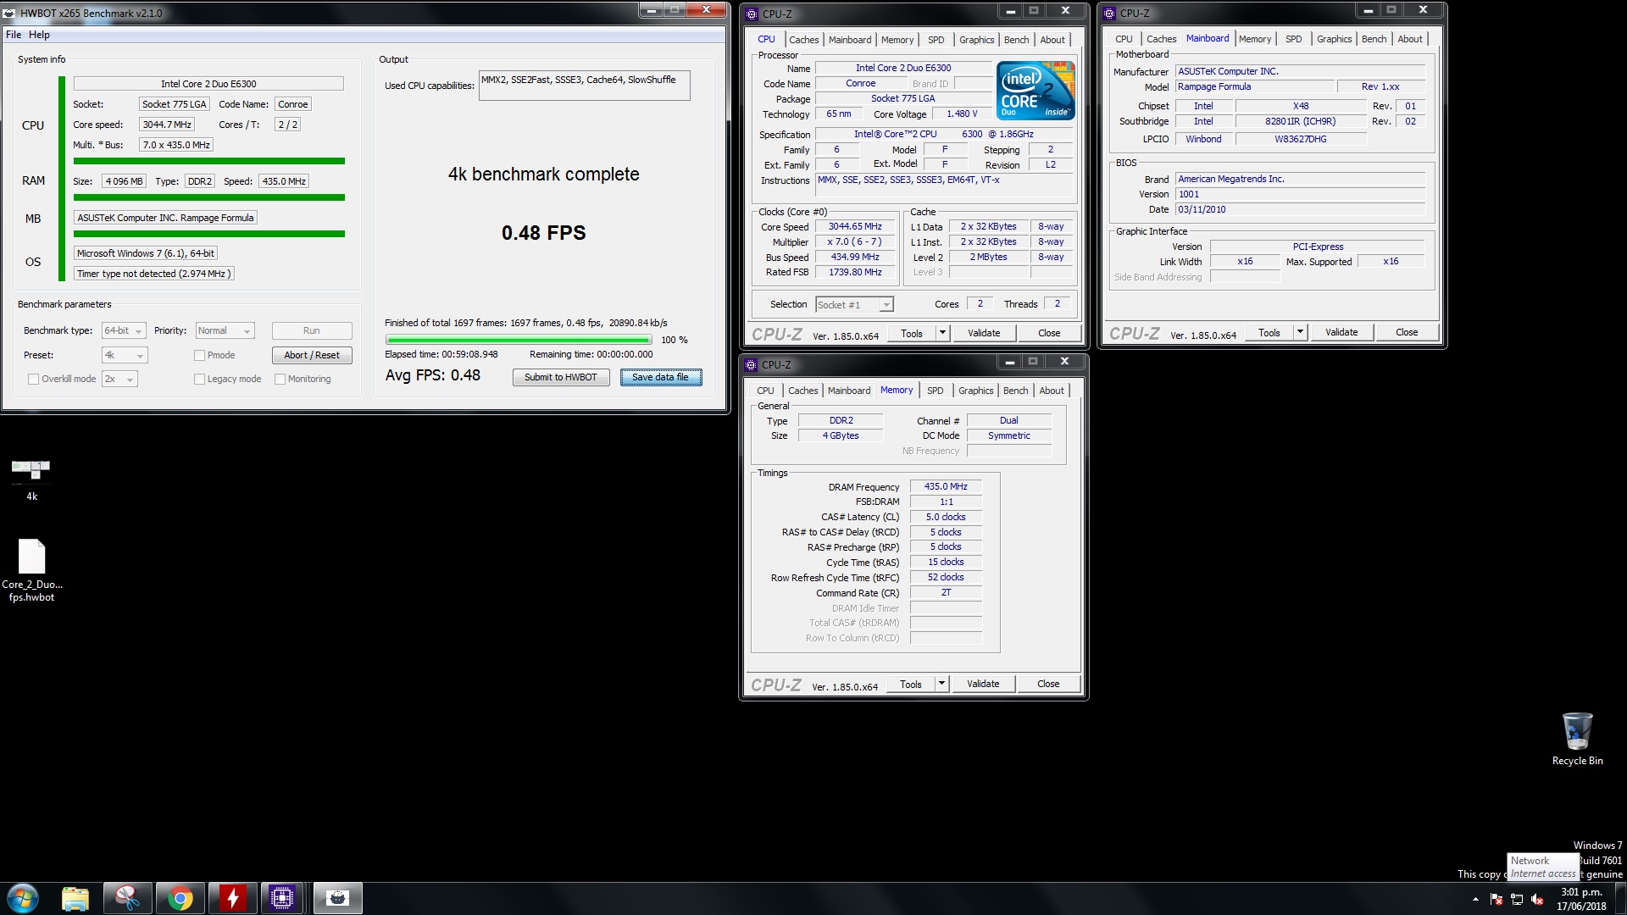Screen dimensions: 1627x915
Task: Enable the Overkill mode checkbox
Action: click(x=34, y=379)
